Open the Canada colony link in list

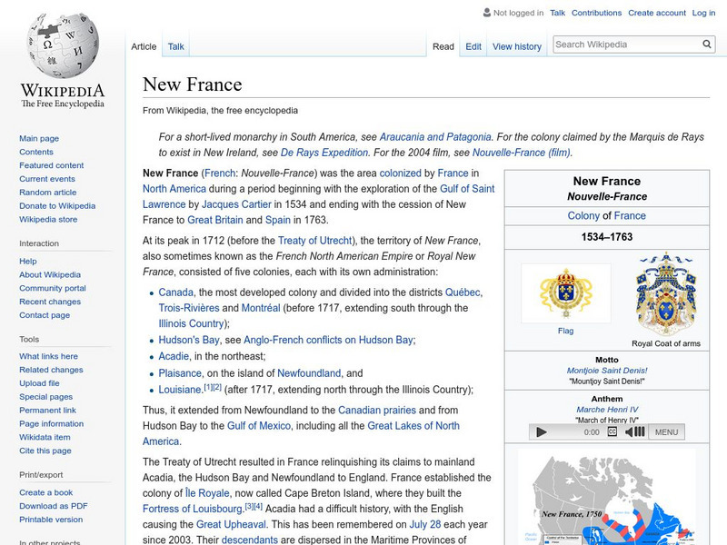point(175,292)
